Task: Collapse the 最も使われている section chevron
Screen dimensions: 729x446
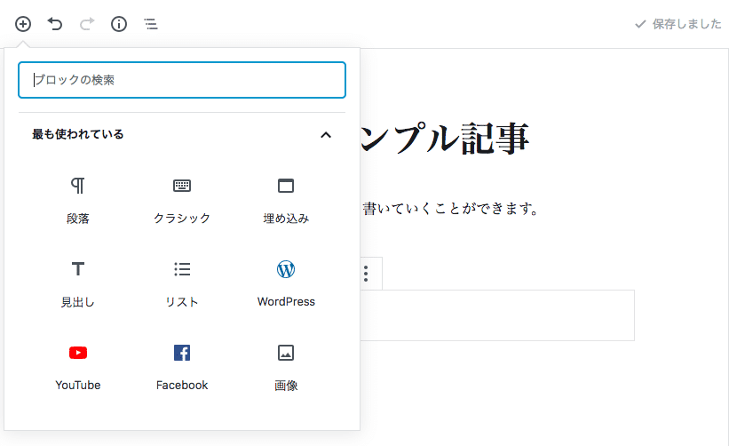Action: (326, 135)
